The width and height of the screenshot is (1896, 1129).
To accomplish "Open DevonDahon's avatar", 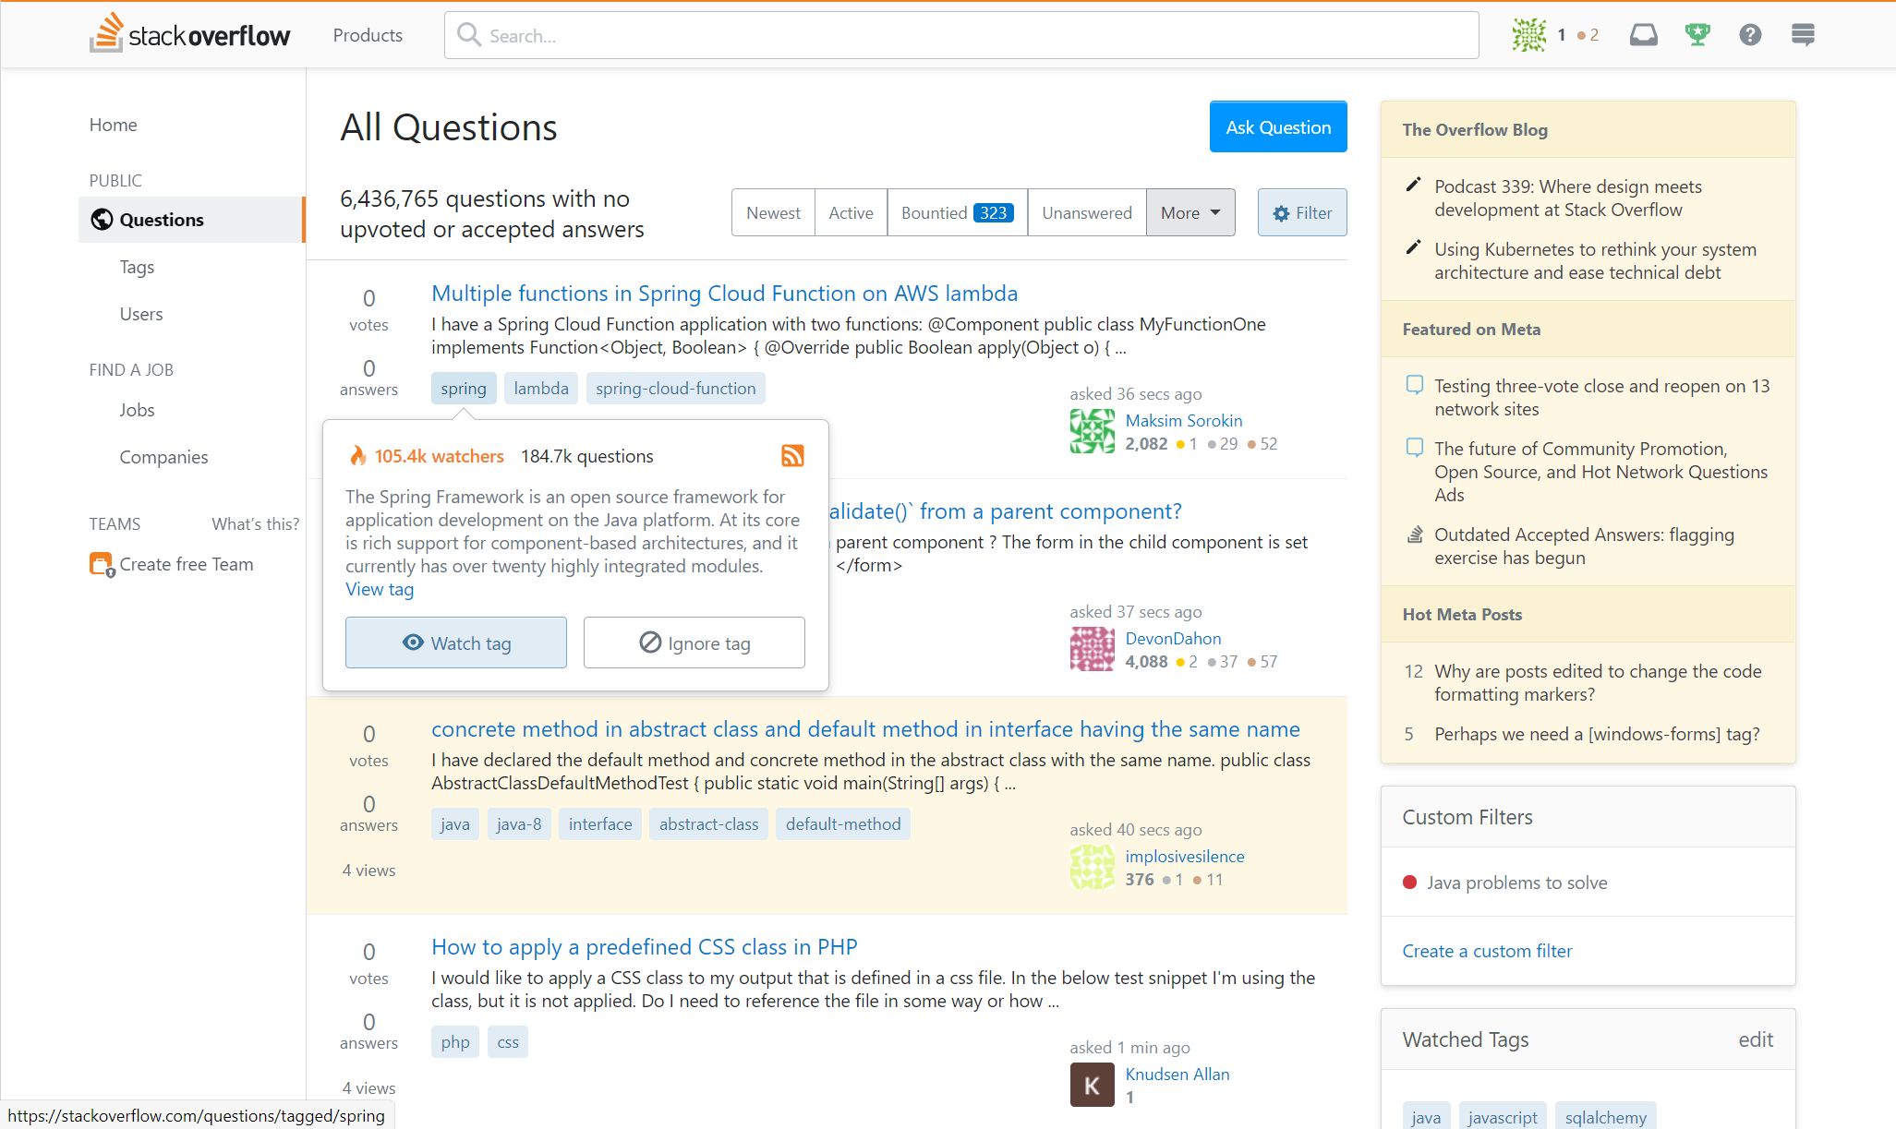I will tap(1093, 649).
